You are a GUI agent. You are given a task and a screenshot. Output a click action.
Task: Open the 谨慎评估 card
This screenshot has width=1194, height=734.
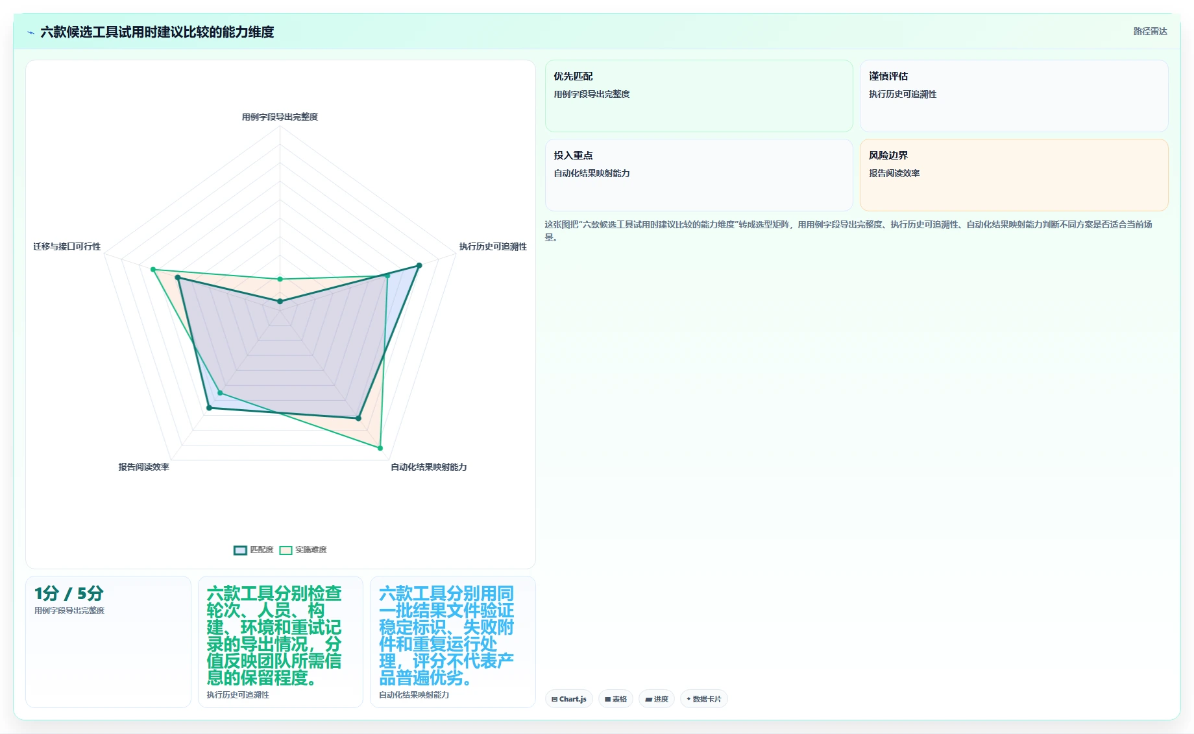(1014, 96)
